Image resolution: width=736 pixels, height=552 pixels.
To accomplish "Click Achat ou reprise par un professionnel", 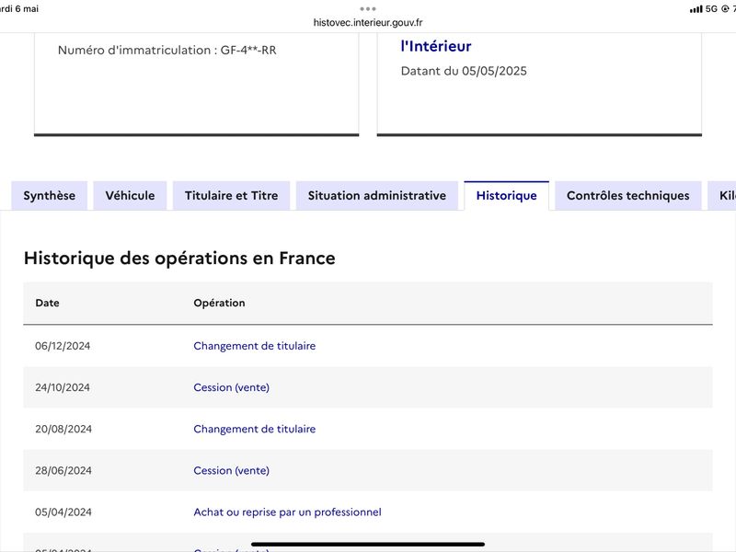I will [x=287, y=512].
